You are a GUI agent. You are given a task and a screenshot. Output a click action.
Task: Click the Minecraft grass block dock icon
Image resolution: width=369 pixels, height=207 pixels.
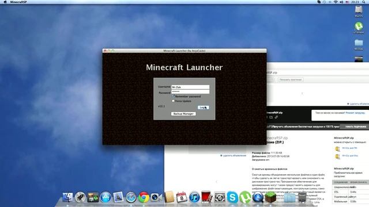click(x=270, y=197)
